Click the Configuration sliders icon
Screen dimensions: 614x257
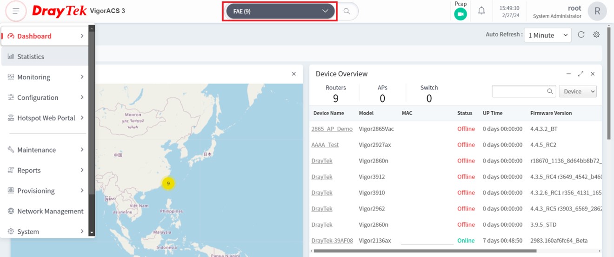point(11,97)
